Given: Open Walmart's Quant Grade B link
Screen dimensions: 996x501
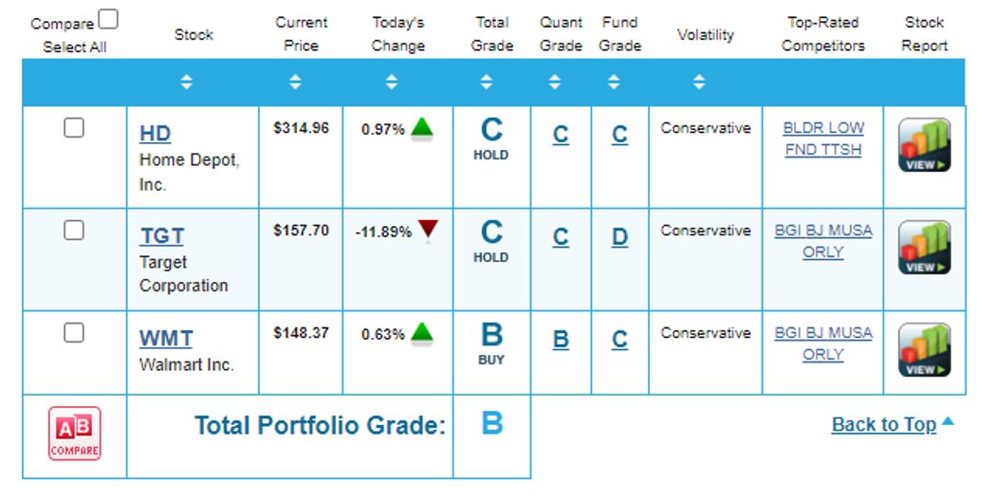Looking at the screenshot, I should (561, 340).
